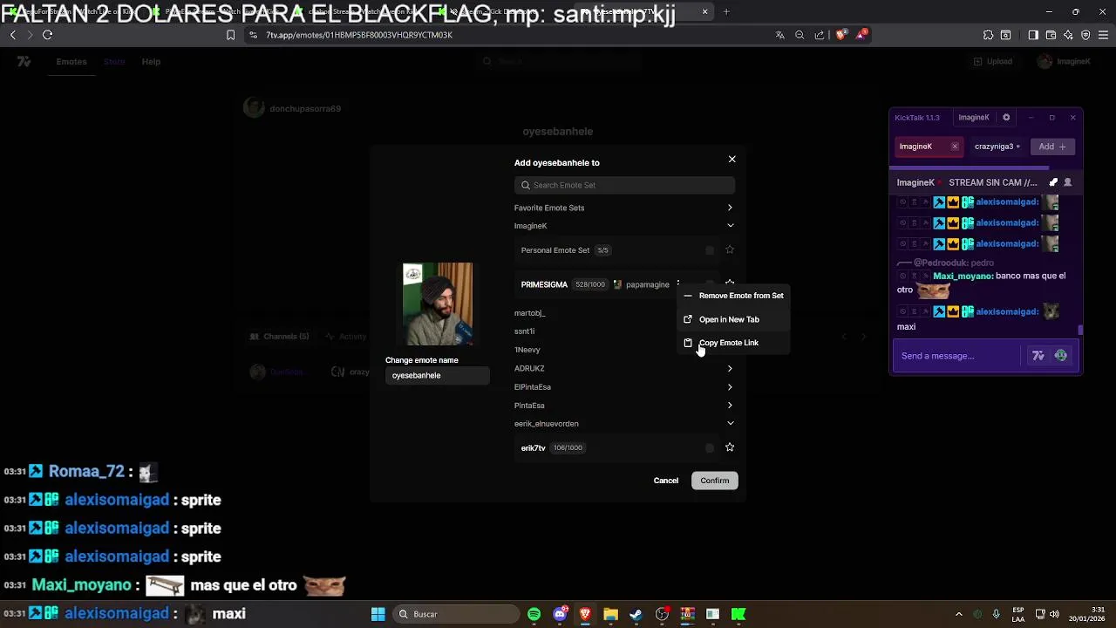Open Brave Wallet icon
1116x628 pixels.
coord(1051,35)
